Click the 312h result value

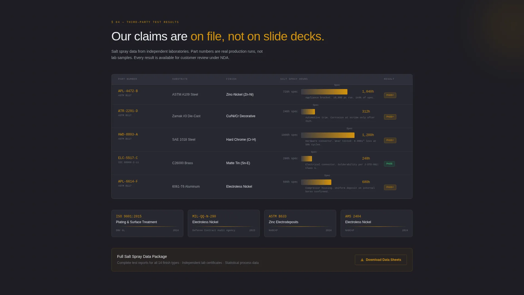click(366, 112)
